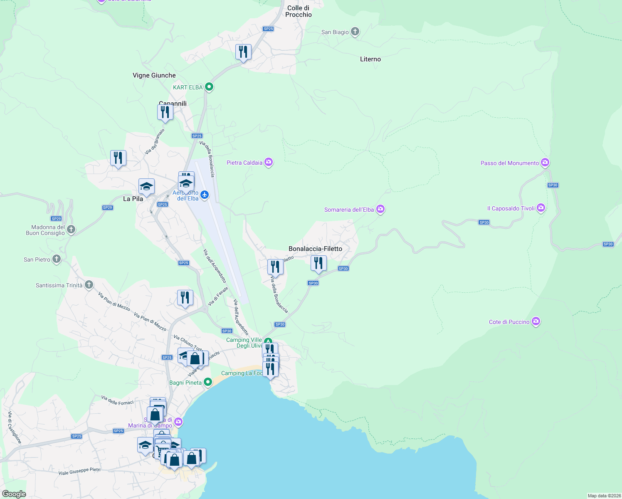This screenshot has width=622, height=499.
Task: Click the San Biagio church icon
Action: point(355,32)
